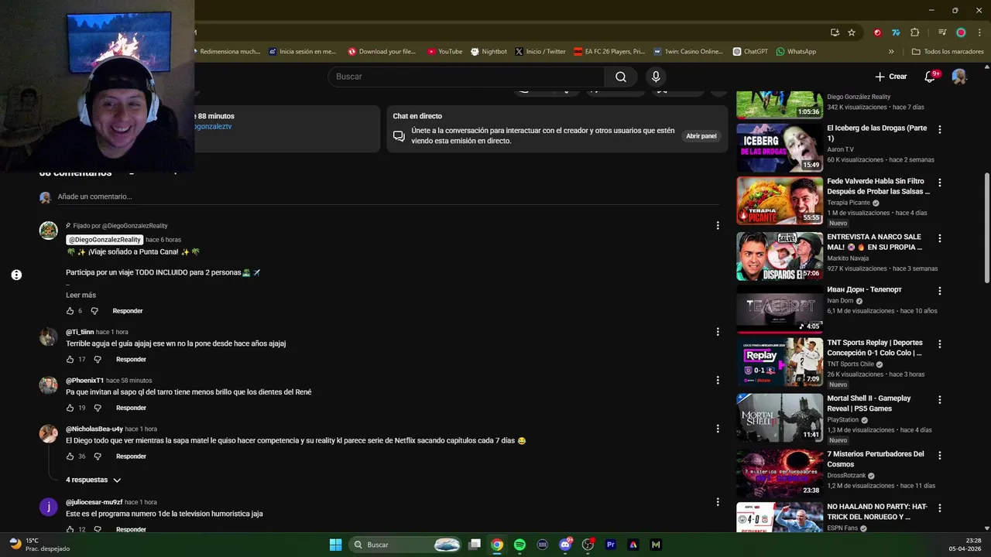Open options menu for @PhoenixT1 comment

pos(718,381)
